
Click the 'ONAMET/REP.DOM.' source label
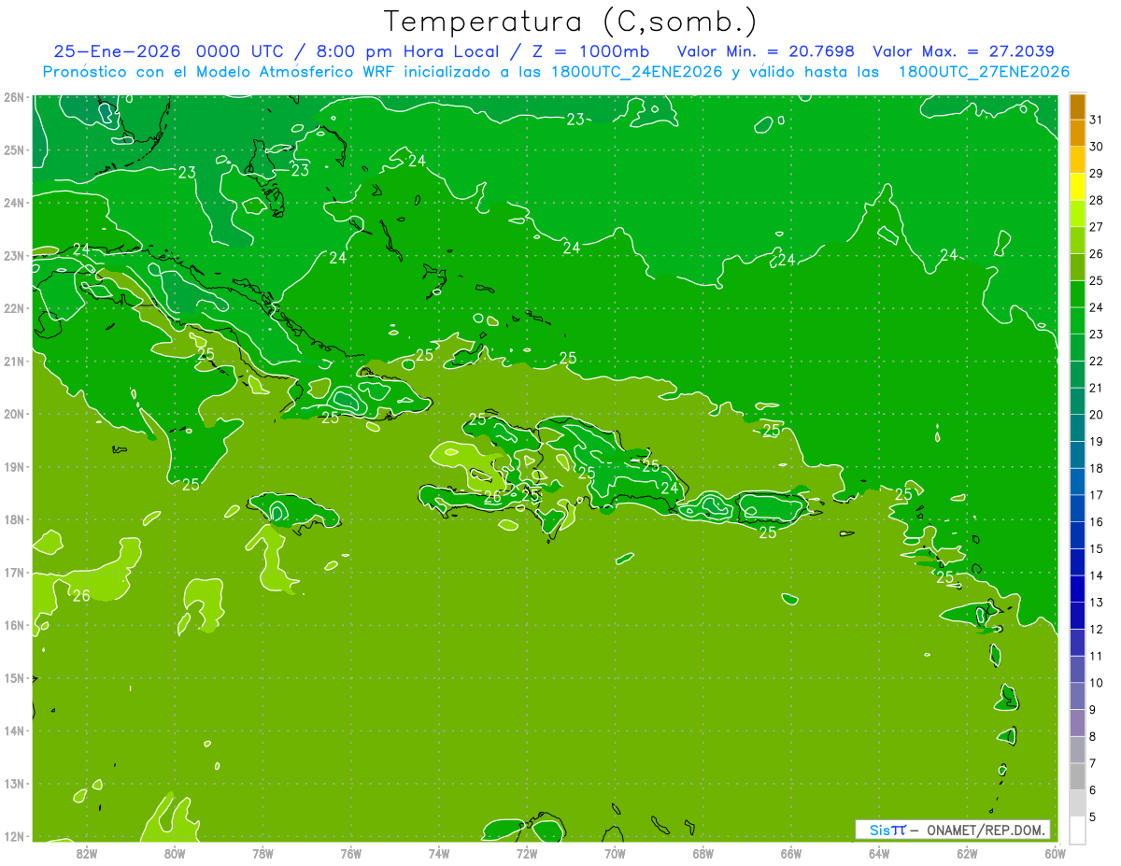click(987, 830)
